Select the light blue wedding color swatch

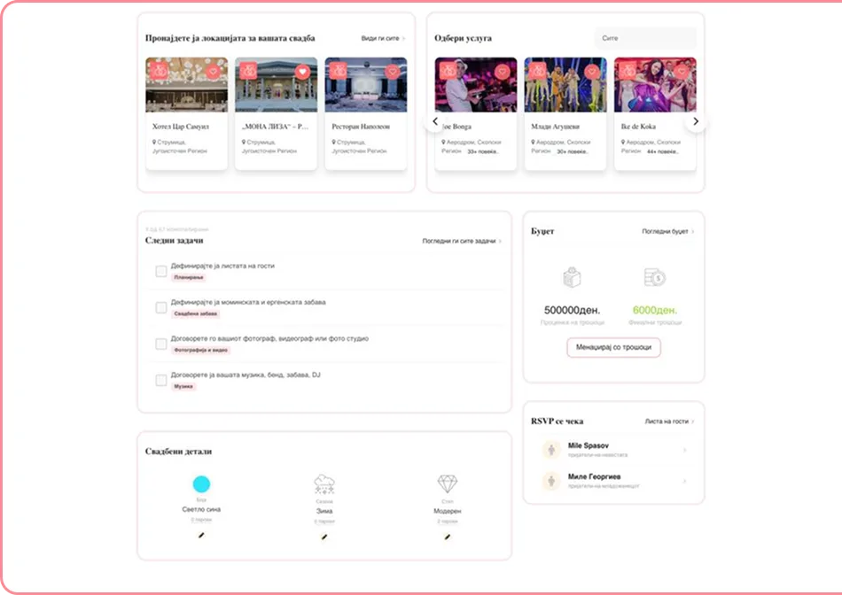(201, 484)
